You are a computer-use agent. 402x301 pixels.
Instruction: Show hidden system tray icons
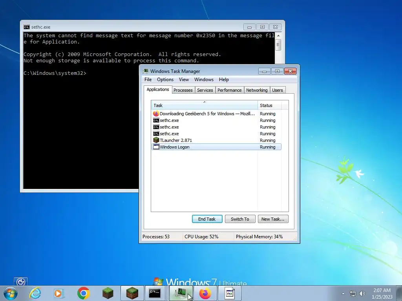point(343,294)
